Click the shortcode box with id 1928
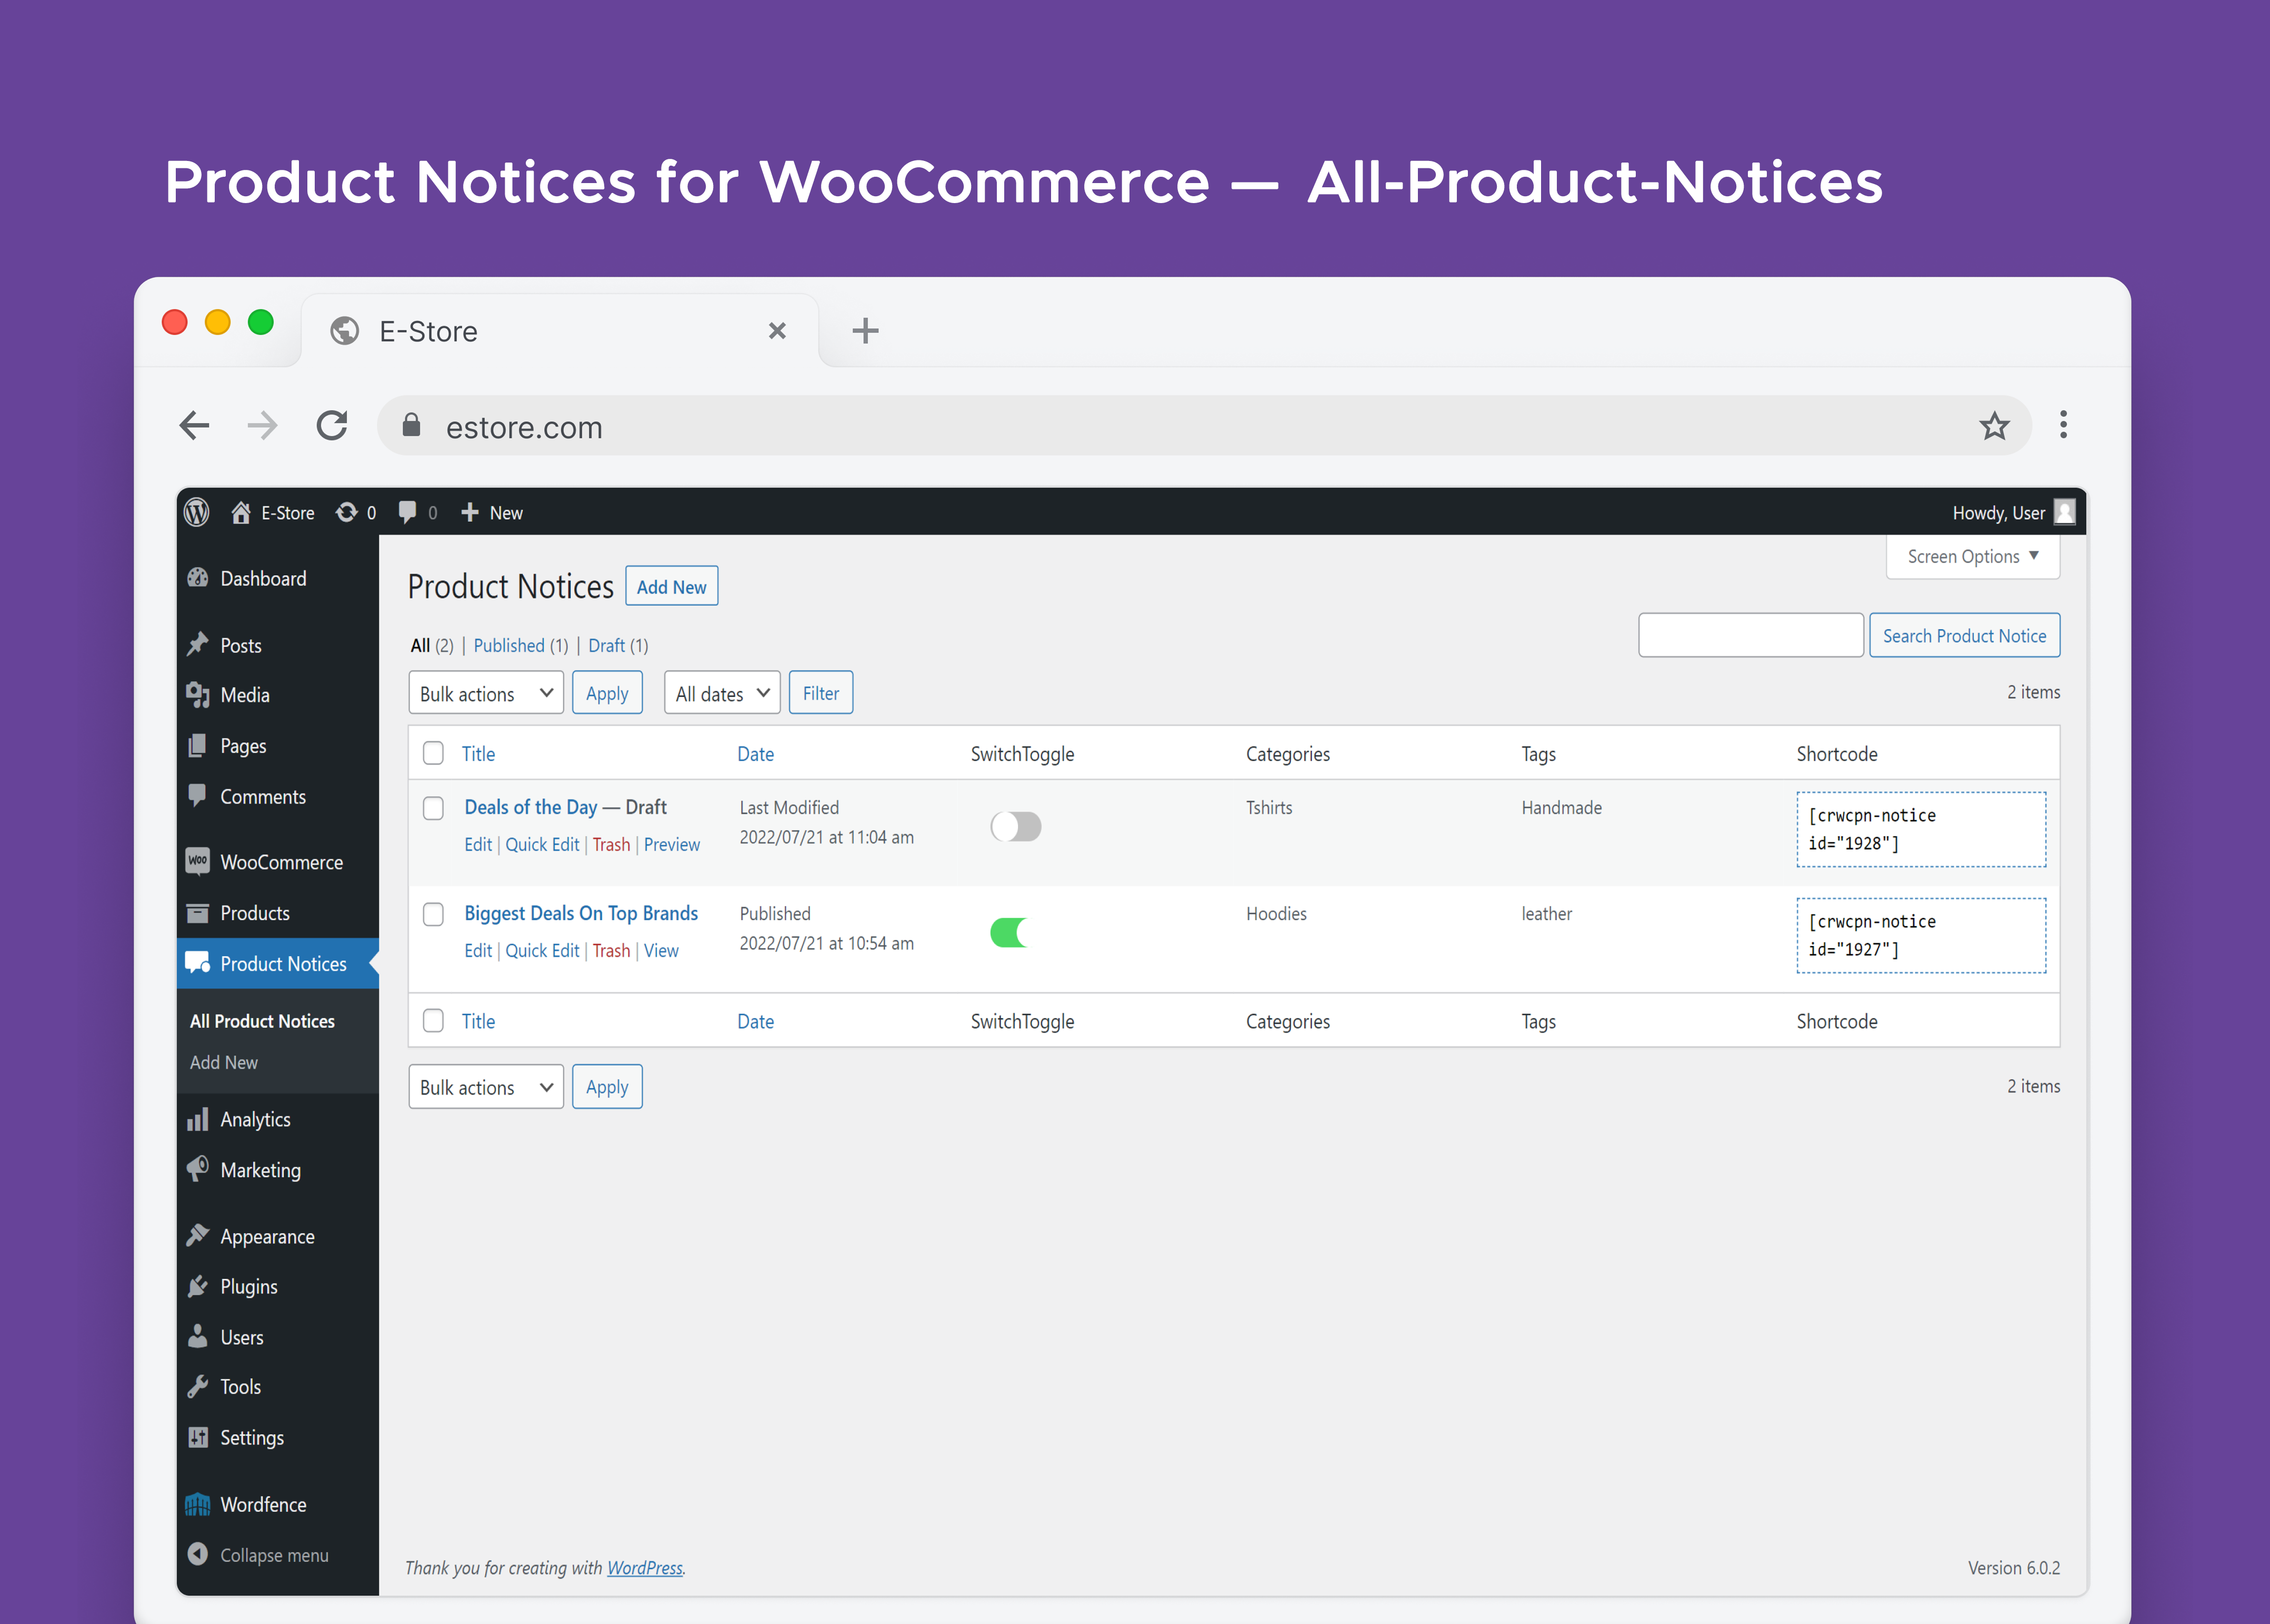 click(1921, 830)
